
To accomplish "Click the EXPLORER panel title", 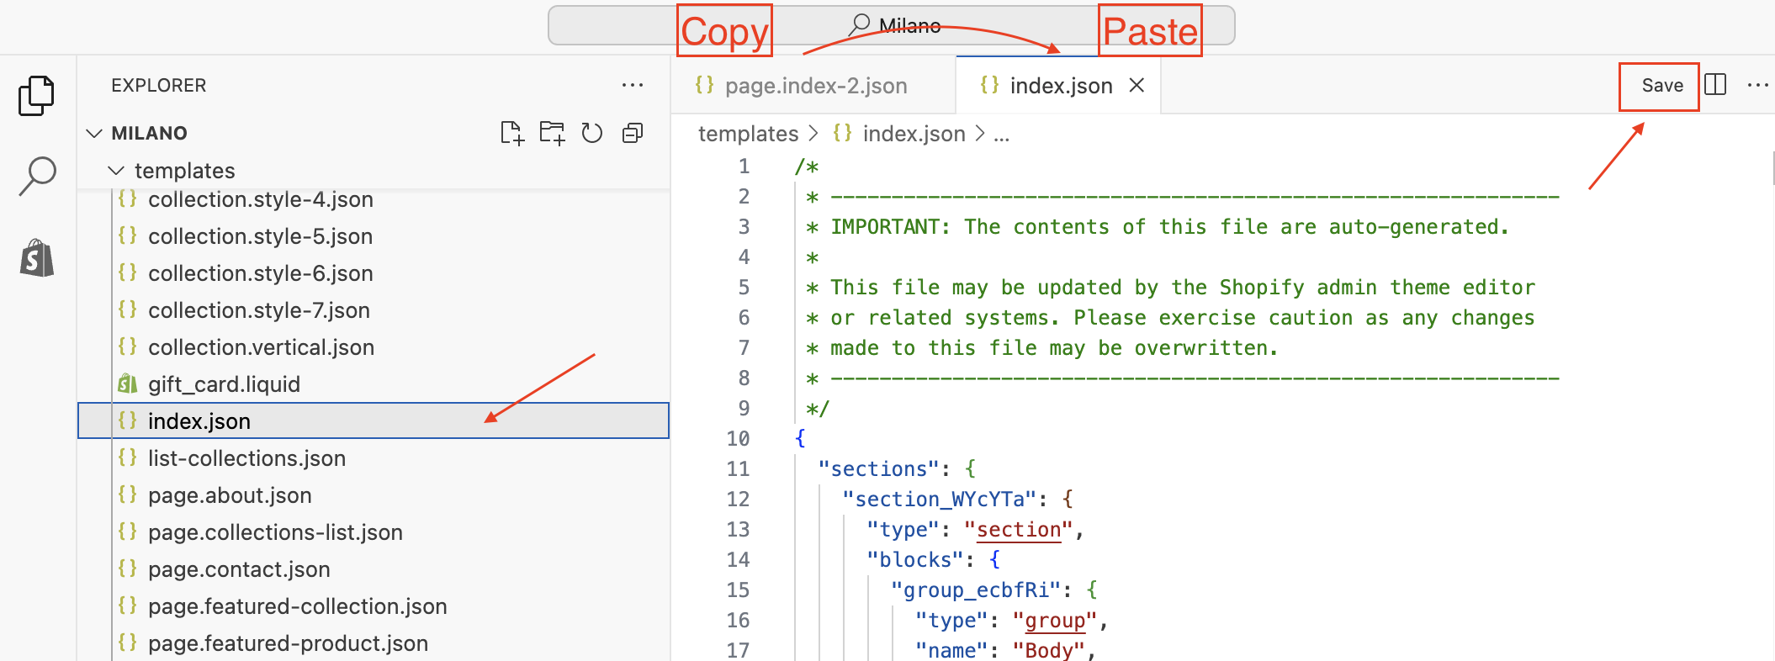I will pos(158,85).
